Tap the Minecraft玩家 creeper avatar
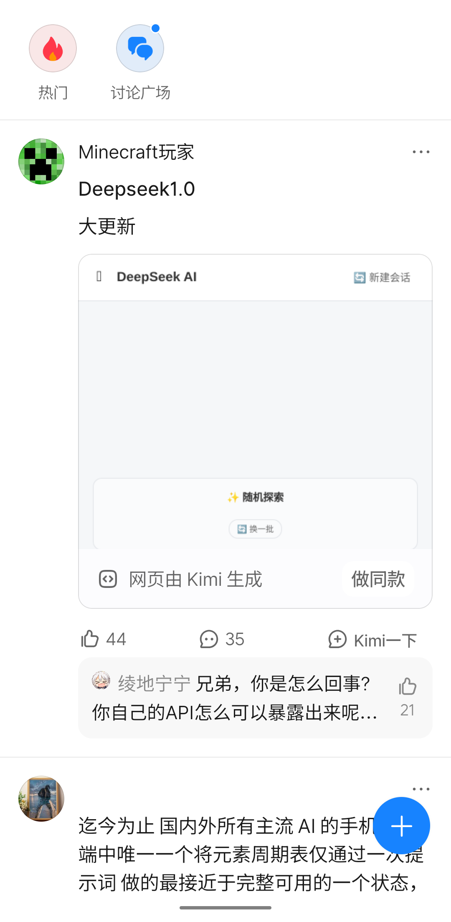This screenshot has height=922, width=451. pyautogui.click(x=41, y=161)
